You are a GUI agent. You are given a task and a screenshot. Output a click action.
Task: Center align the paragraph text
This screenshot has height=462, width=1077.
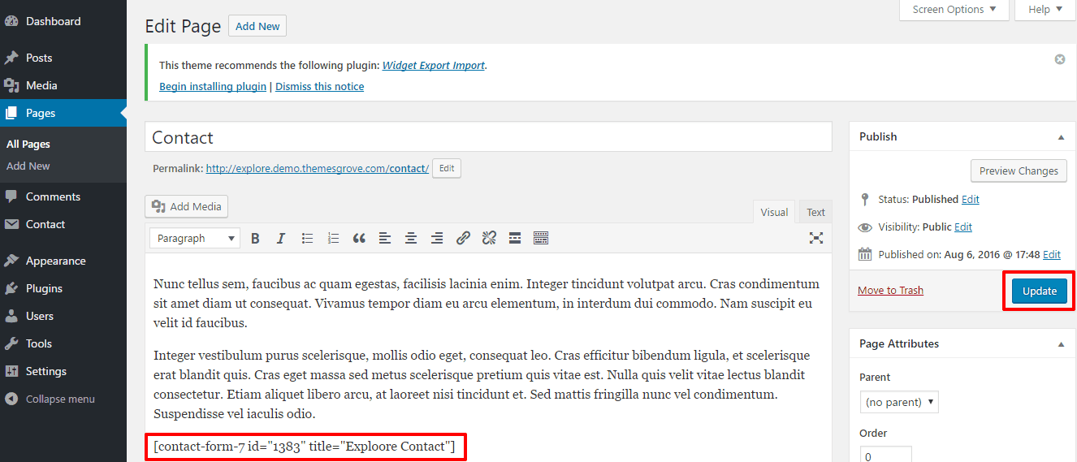pyautogui.click(x=411, y=238)
